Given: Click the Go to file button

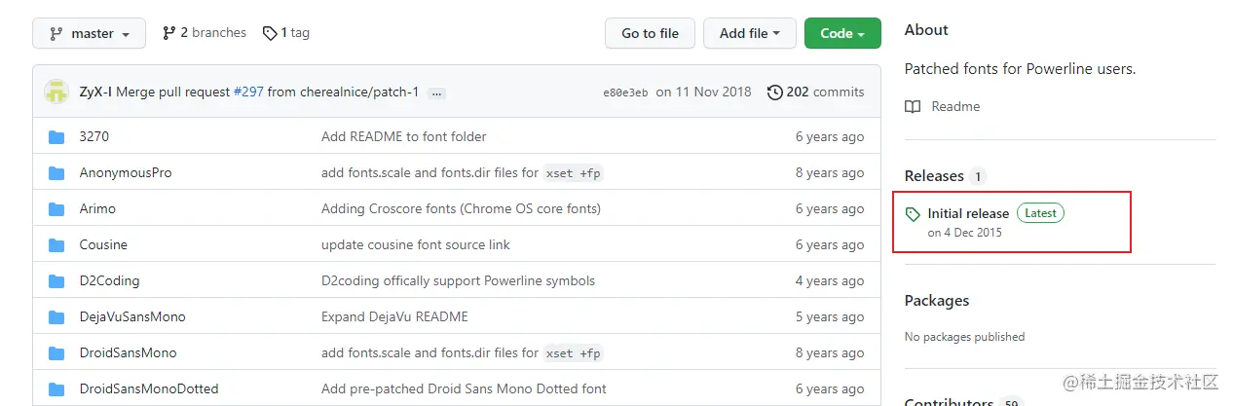Looking at the screenshot, I should coord(650,33).
